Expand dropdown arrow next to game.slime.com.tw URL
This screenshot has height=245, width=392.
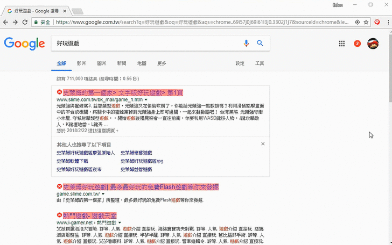(102, 194)
